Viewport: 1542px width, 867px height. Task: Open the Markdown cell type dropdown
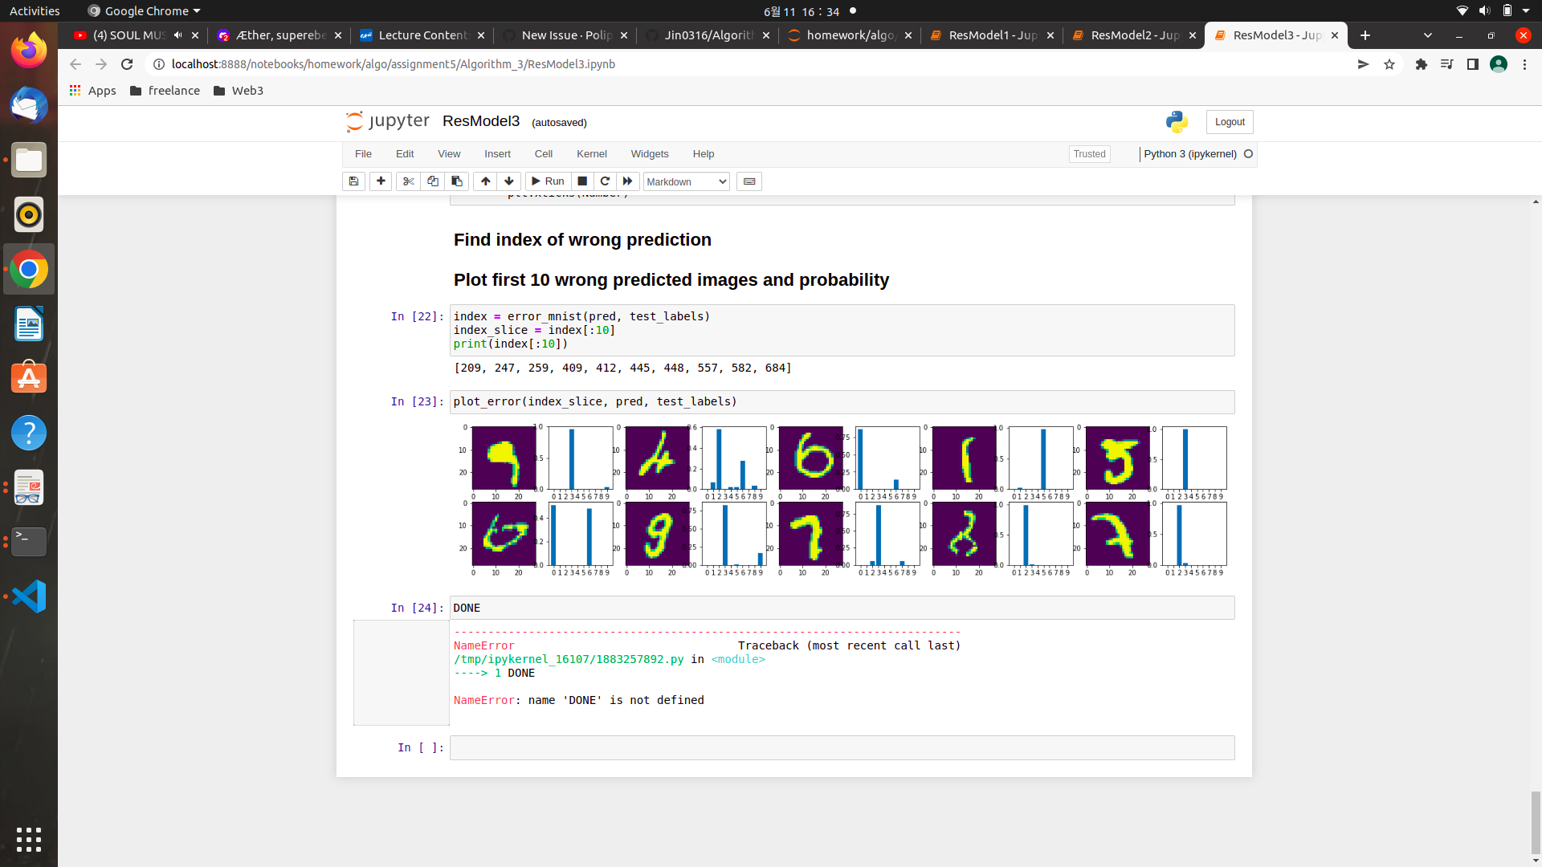pyautogui.click(x=686, y=181)
